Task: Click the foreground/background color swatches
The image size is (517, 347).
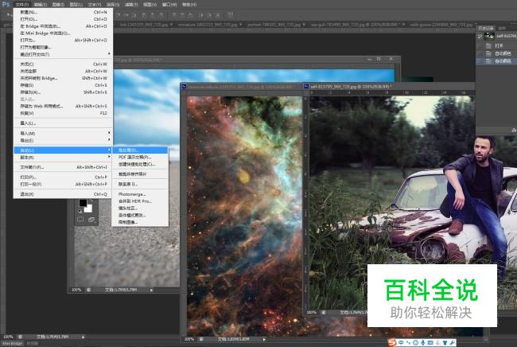Action: point(84,205)
